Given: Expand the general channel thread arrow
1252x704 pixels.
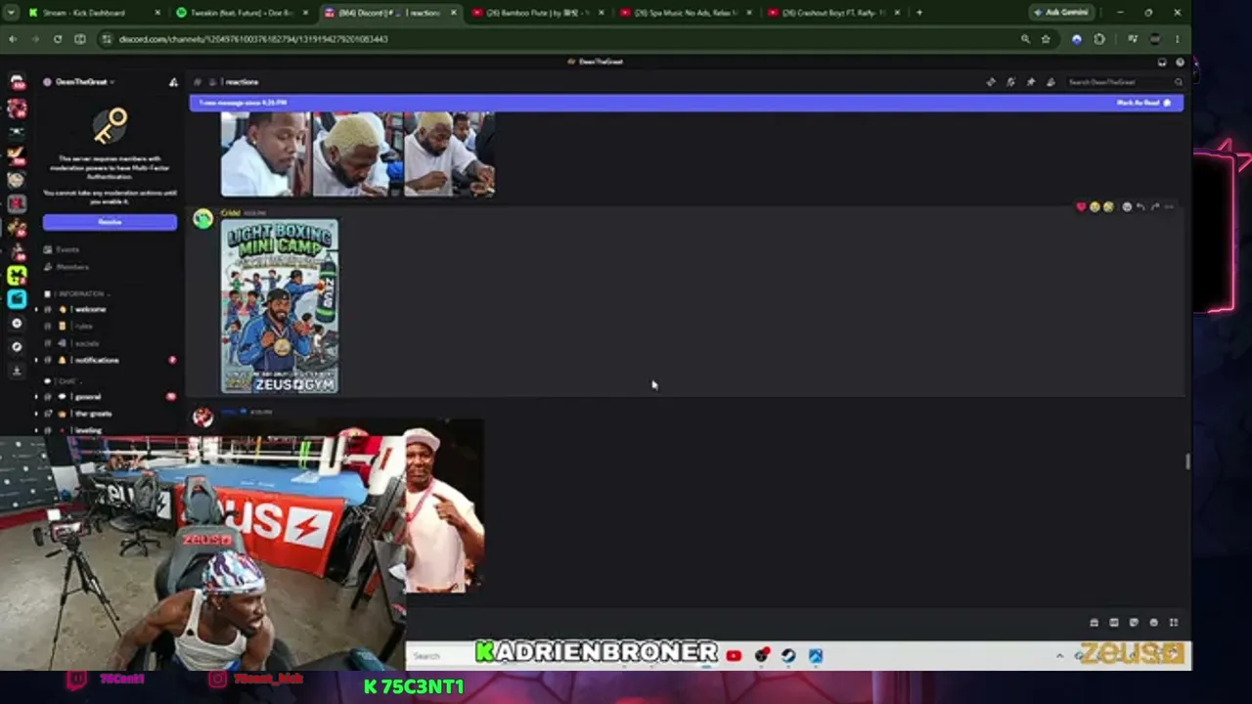Looking at the screenshot, I should (x=36, y=397).
